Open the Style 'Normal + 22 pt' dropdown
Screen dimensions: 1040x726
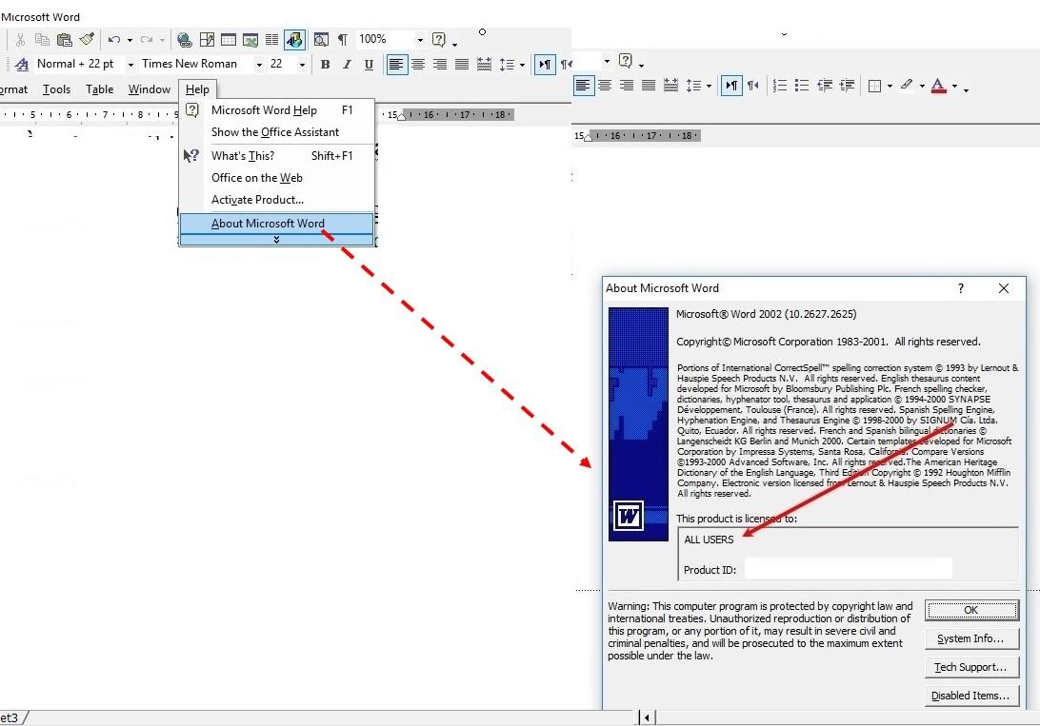[x=130, y=65]
